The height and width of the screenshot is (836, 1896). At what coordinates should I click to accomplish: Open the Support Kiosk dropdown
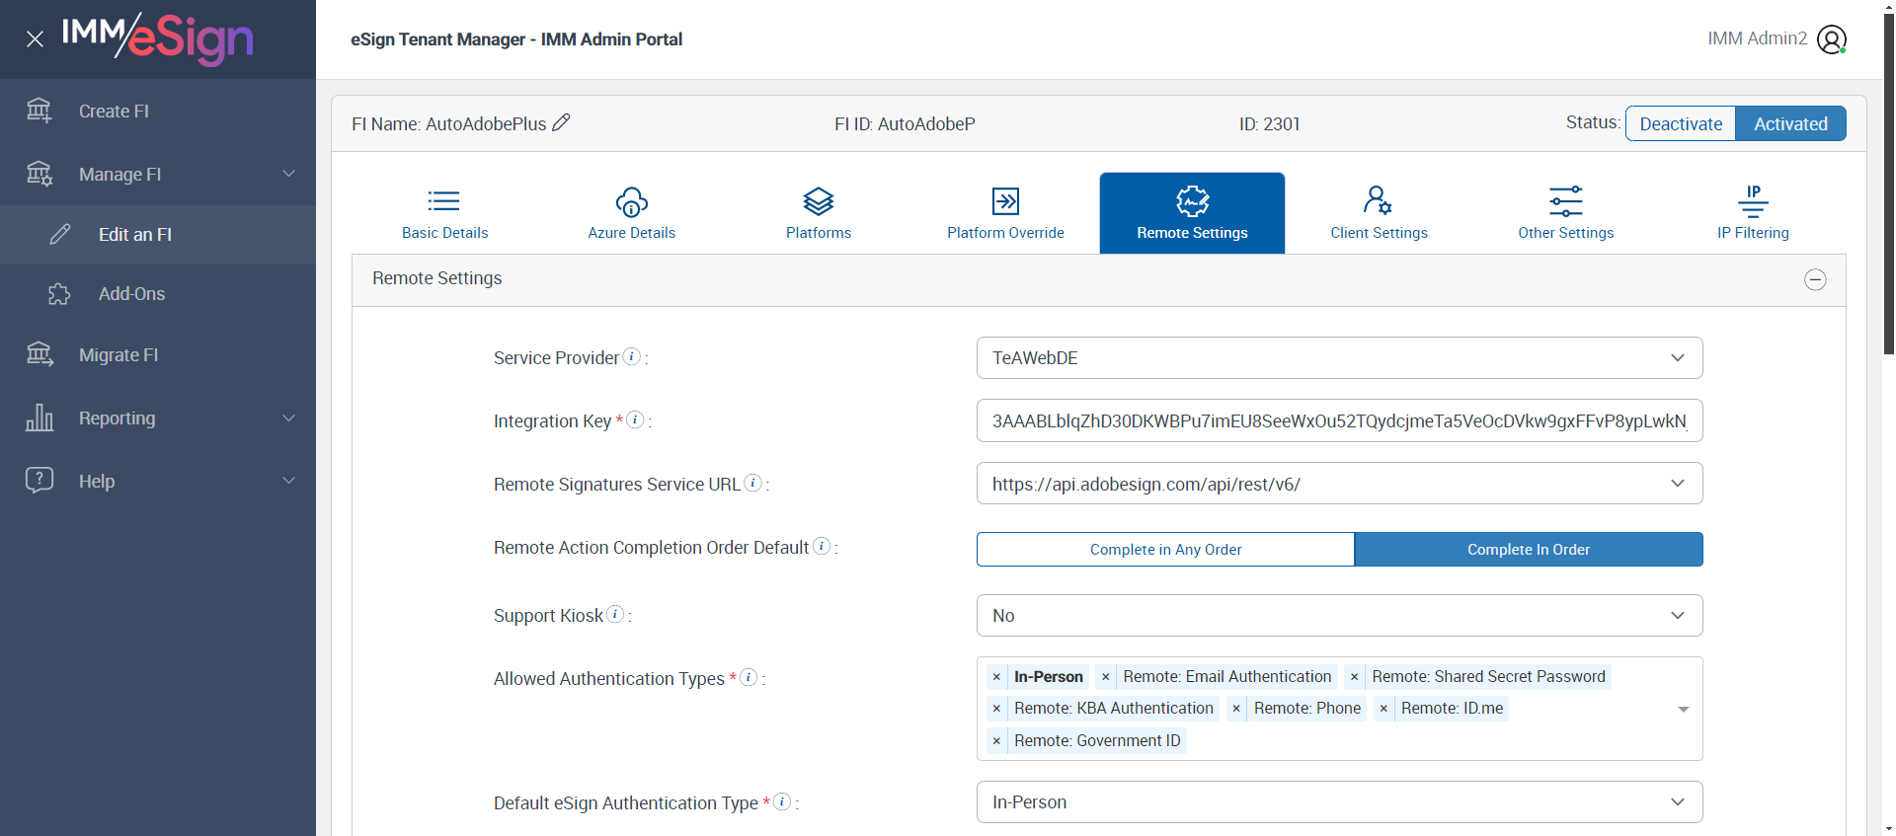[x=1339, y=616]
